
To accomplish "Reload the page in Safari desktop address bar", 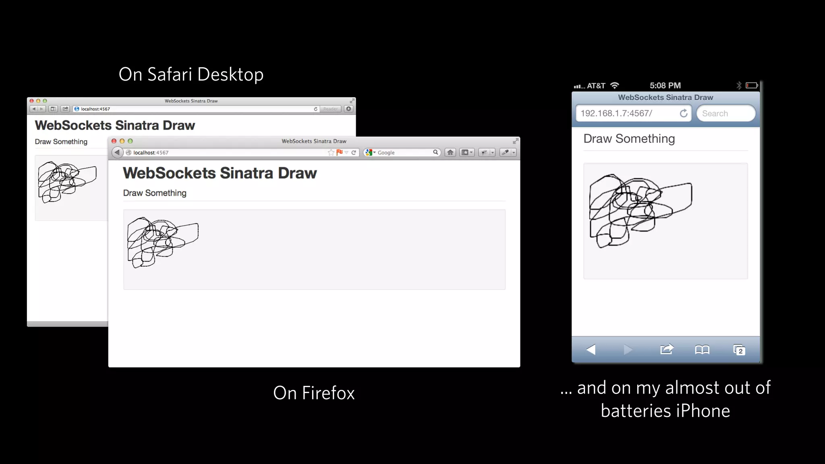I will tap(315, 109).
